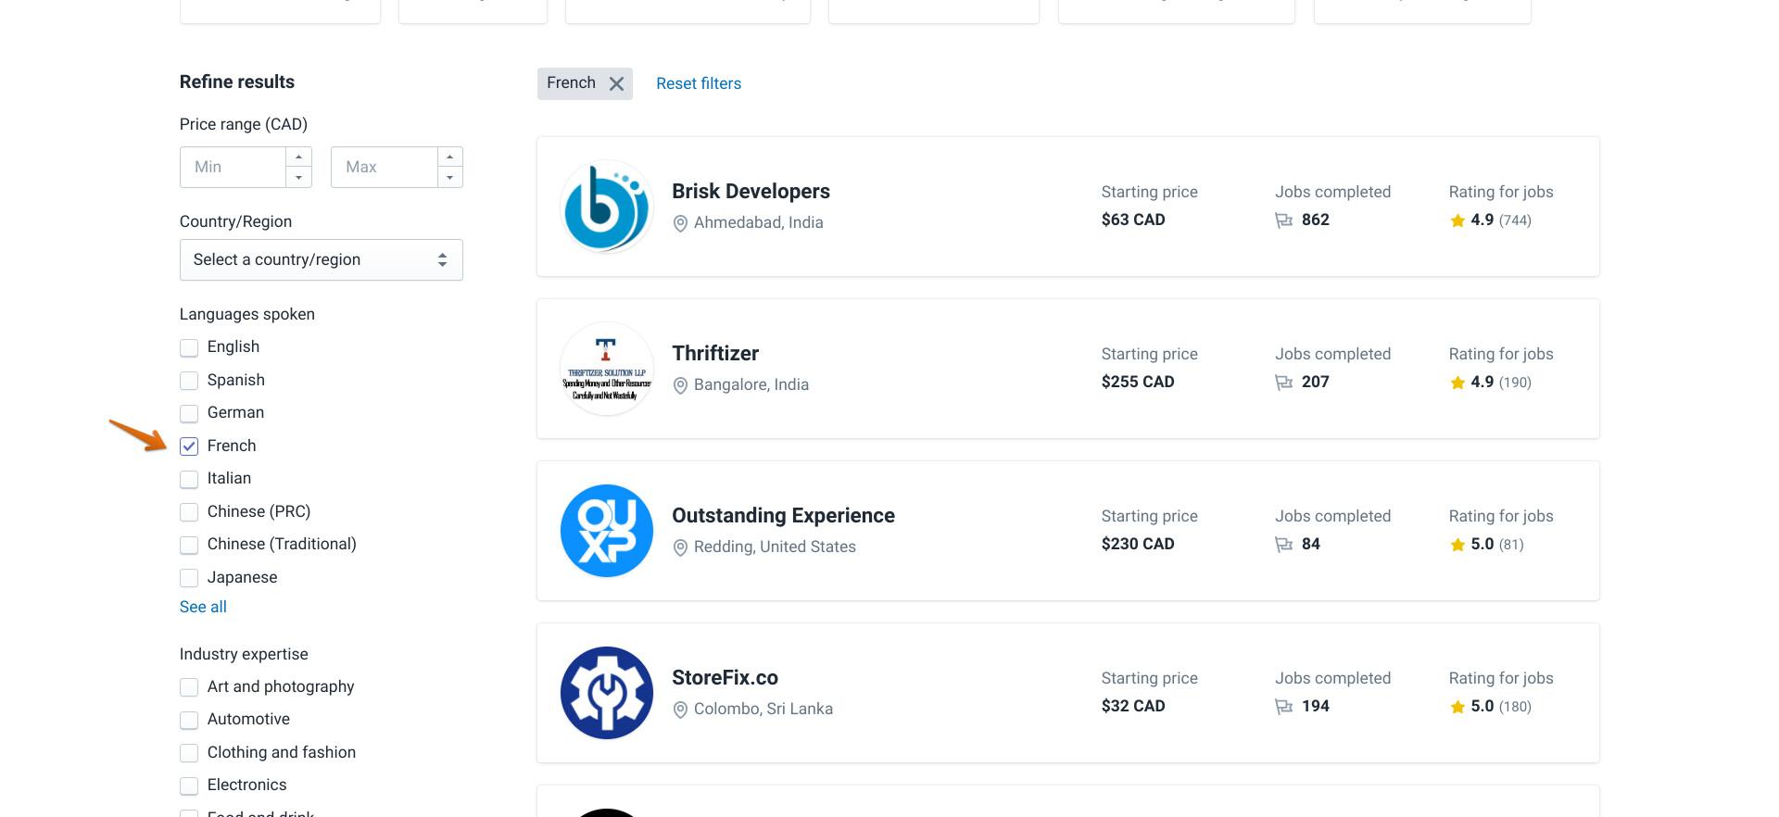1779x817 pixels.
Task: Click See all languages link
Action: [203, 607]
